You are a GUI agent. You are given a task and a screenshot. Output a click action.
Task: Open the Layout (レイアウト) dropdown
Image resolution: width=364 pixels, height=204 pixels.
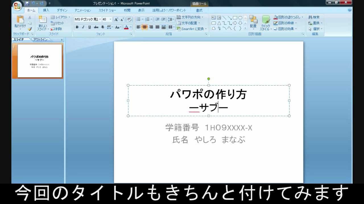click(x=60, y=17)
